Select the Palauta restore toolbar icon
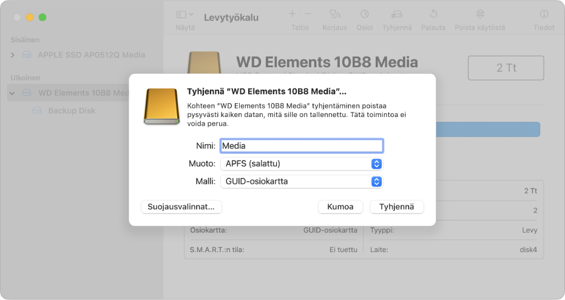The image size is (565, 300). click(x=433, y=14)
